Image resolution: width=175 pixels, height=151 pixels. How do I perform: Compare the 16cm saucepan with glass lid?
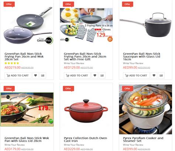coord(161,75)
